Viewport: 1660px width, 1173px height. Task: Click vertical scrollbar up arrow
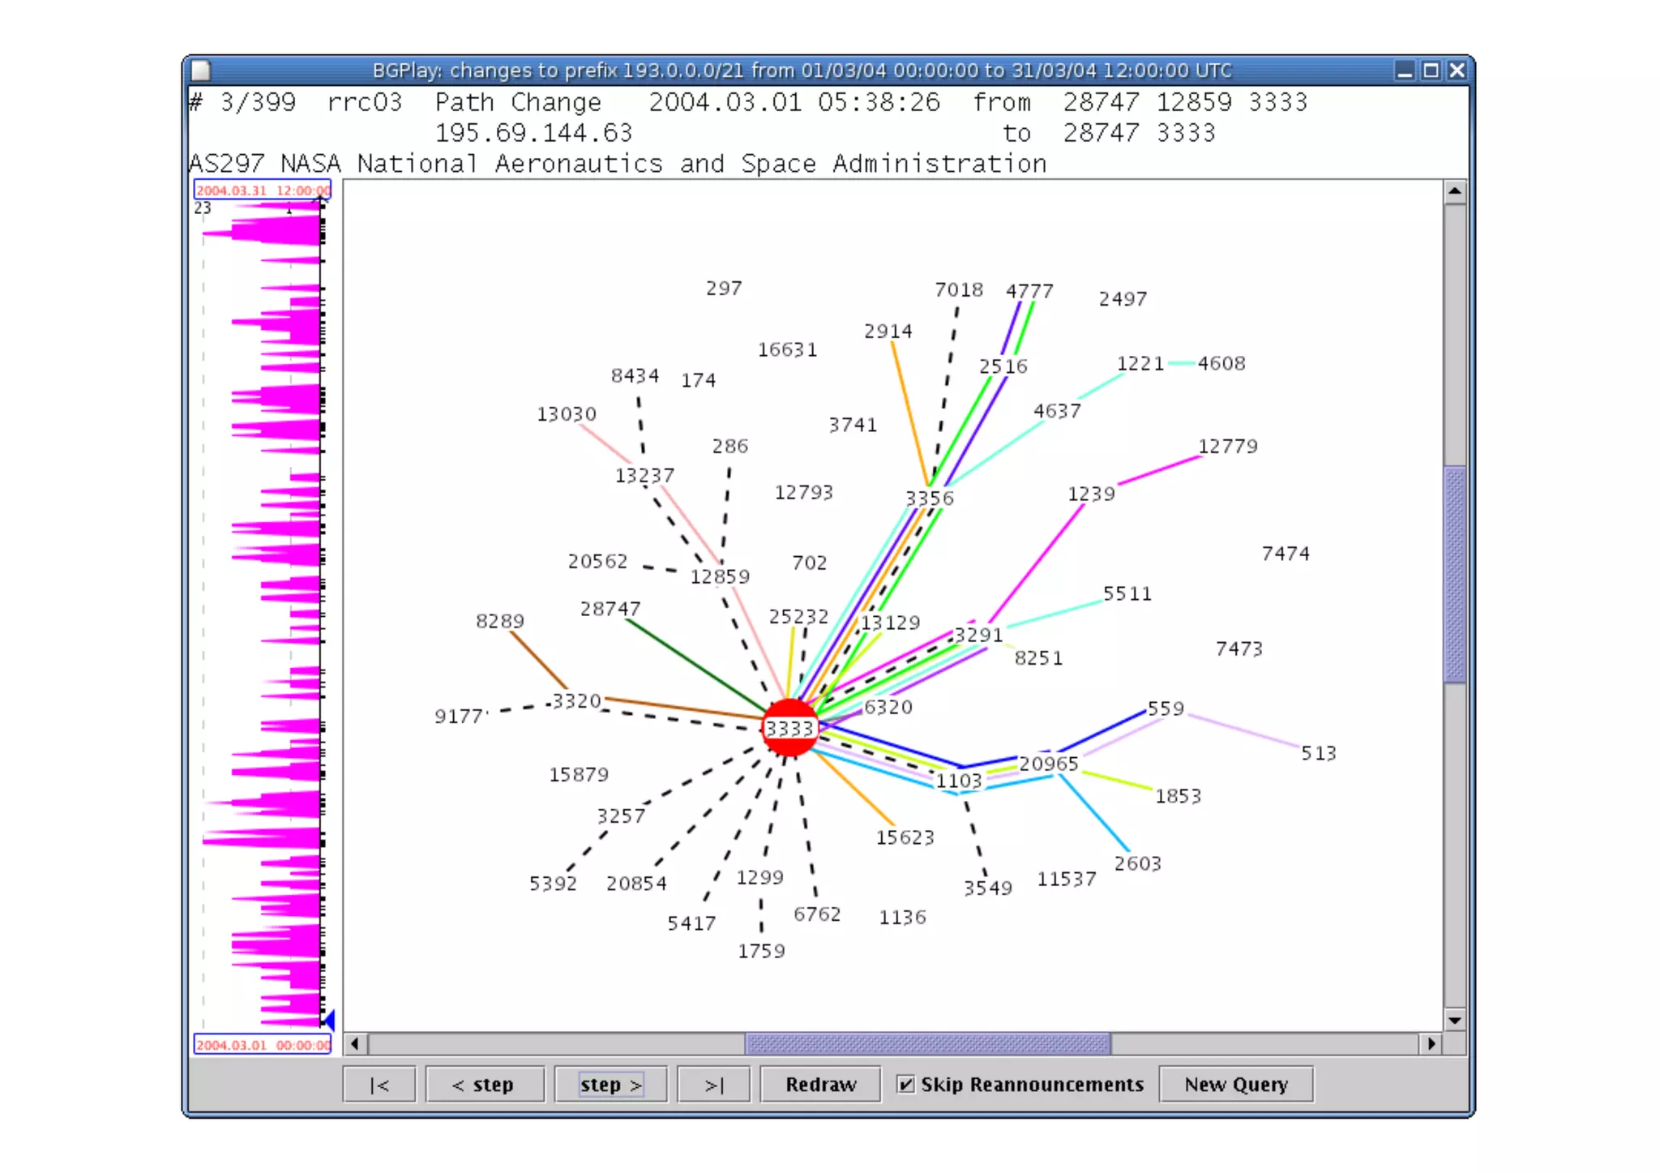point(1454,192)
